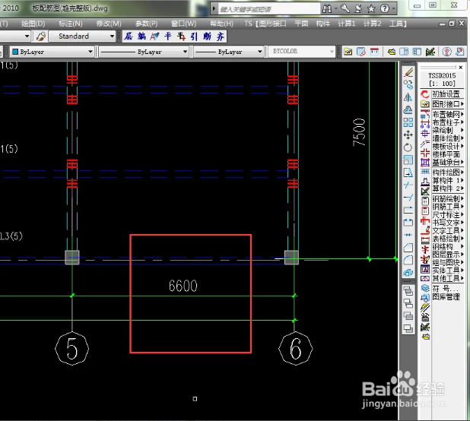Open 初始设置 in TSSD panel
This screenshot has height=421, width=470.
(446, 93)
